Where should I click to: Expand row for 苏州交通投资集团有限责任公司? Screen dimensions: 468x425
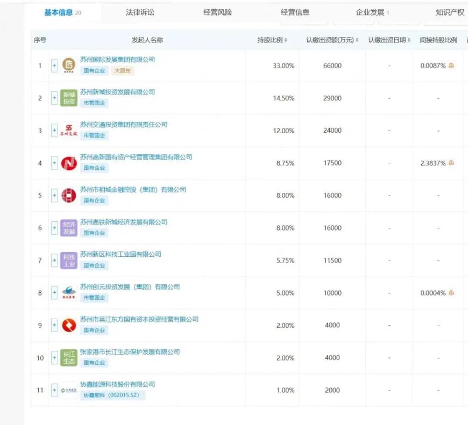[54, 131]
